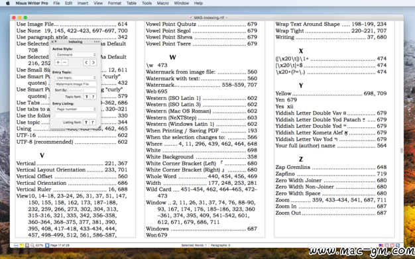Click the Sort By Automatic field
This screenshot has height=259, width=415.
point(82,90)
